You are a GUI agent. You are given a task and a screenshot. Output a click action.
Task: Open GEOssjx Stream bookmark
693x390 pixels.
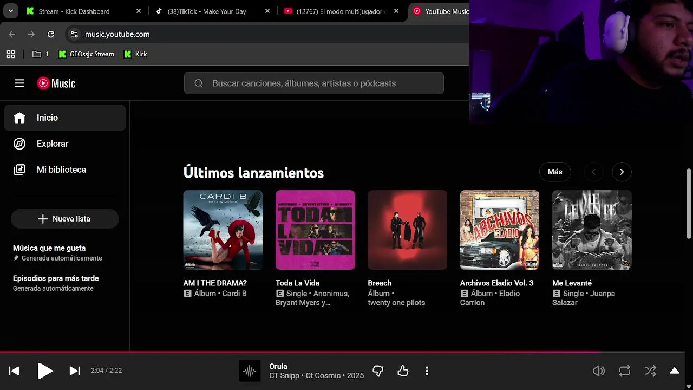(86, 54)
